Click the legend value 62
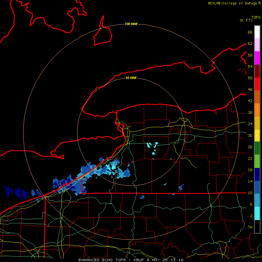This screenshot has height=262, width=262. [x=250, y=43]
